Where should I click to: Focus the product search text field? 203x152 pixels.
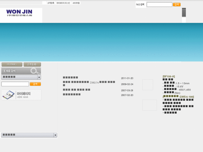(15, 84)
